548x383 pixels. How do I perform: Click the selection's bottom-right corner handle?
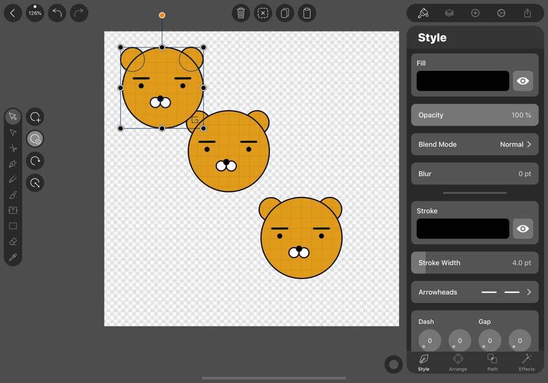coord(203,128)
